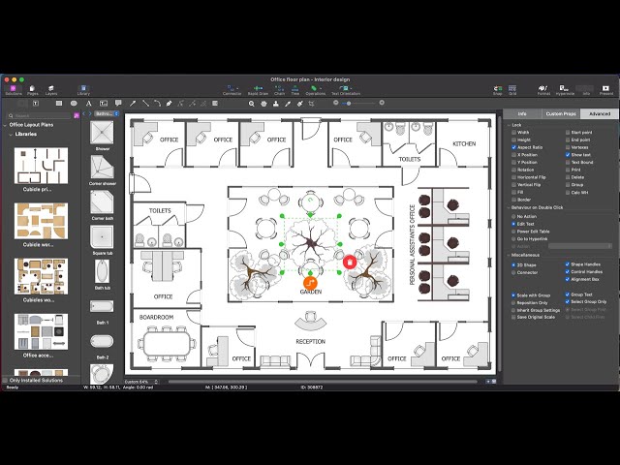The image size is (620, 465).
Task: Uncheck the Shape Handles checkbox
Action: pyautogui.click(x=568, y=264)
